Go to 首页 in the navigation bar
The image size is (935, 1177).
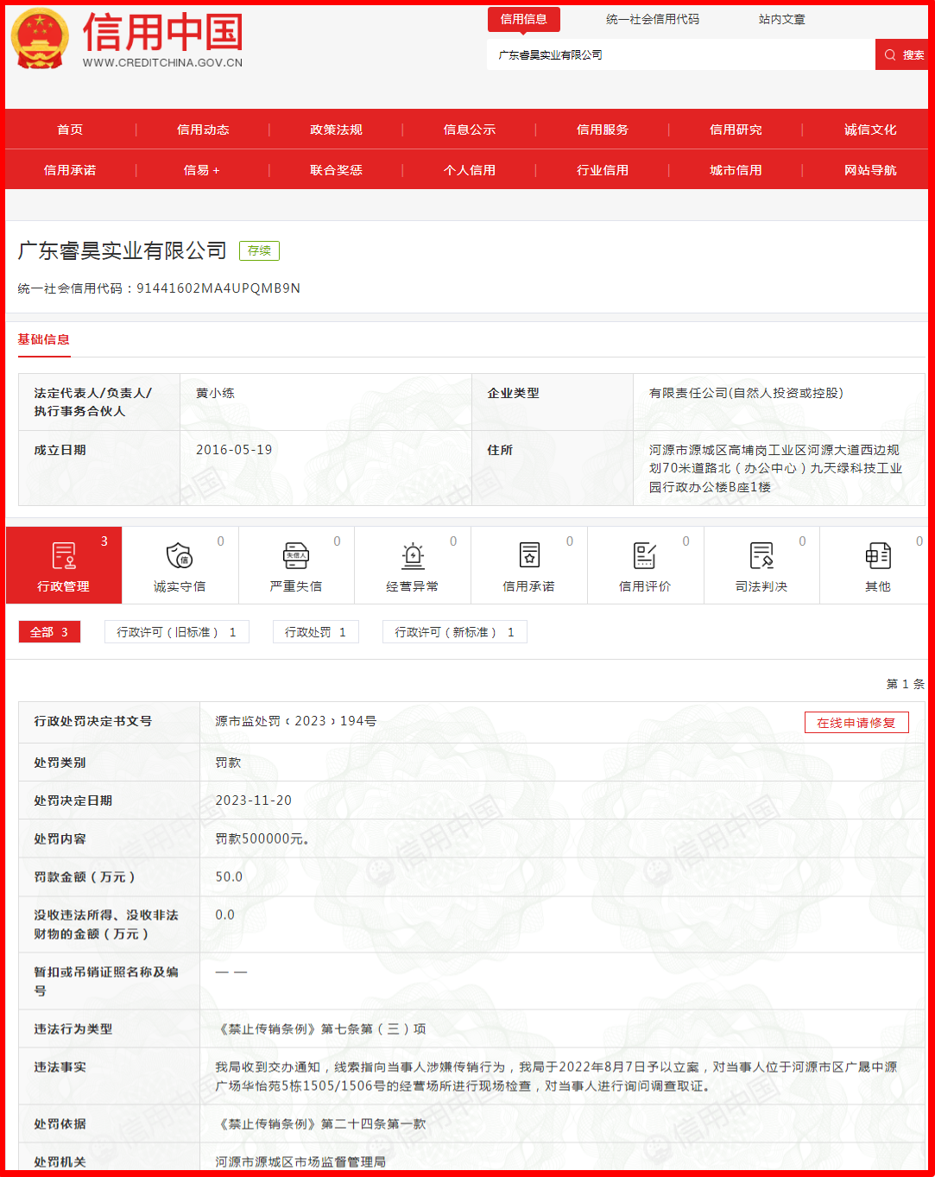point(70,130)
